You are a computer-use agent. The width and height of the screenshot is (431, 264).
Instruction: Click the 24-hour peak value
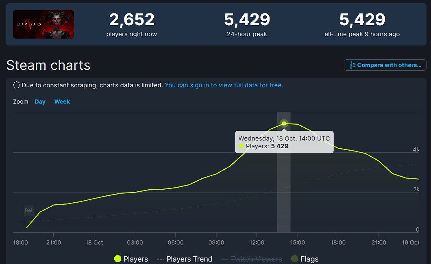[247, 20]
